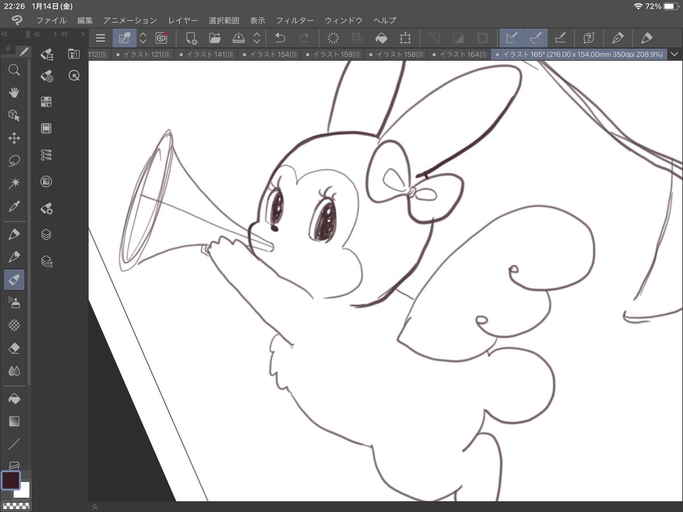Open the circular arrow palette icon
This screenshot has width=683, height=512.
73,76
